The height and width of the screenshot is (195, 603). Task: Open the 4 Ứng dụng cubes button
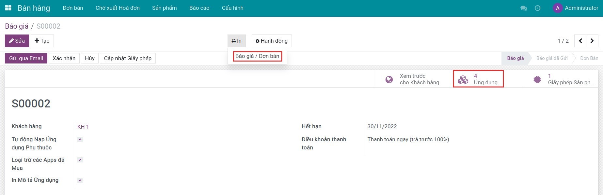[x=478, y=79]
